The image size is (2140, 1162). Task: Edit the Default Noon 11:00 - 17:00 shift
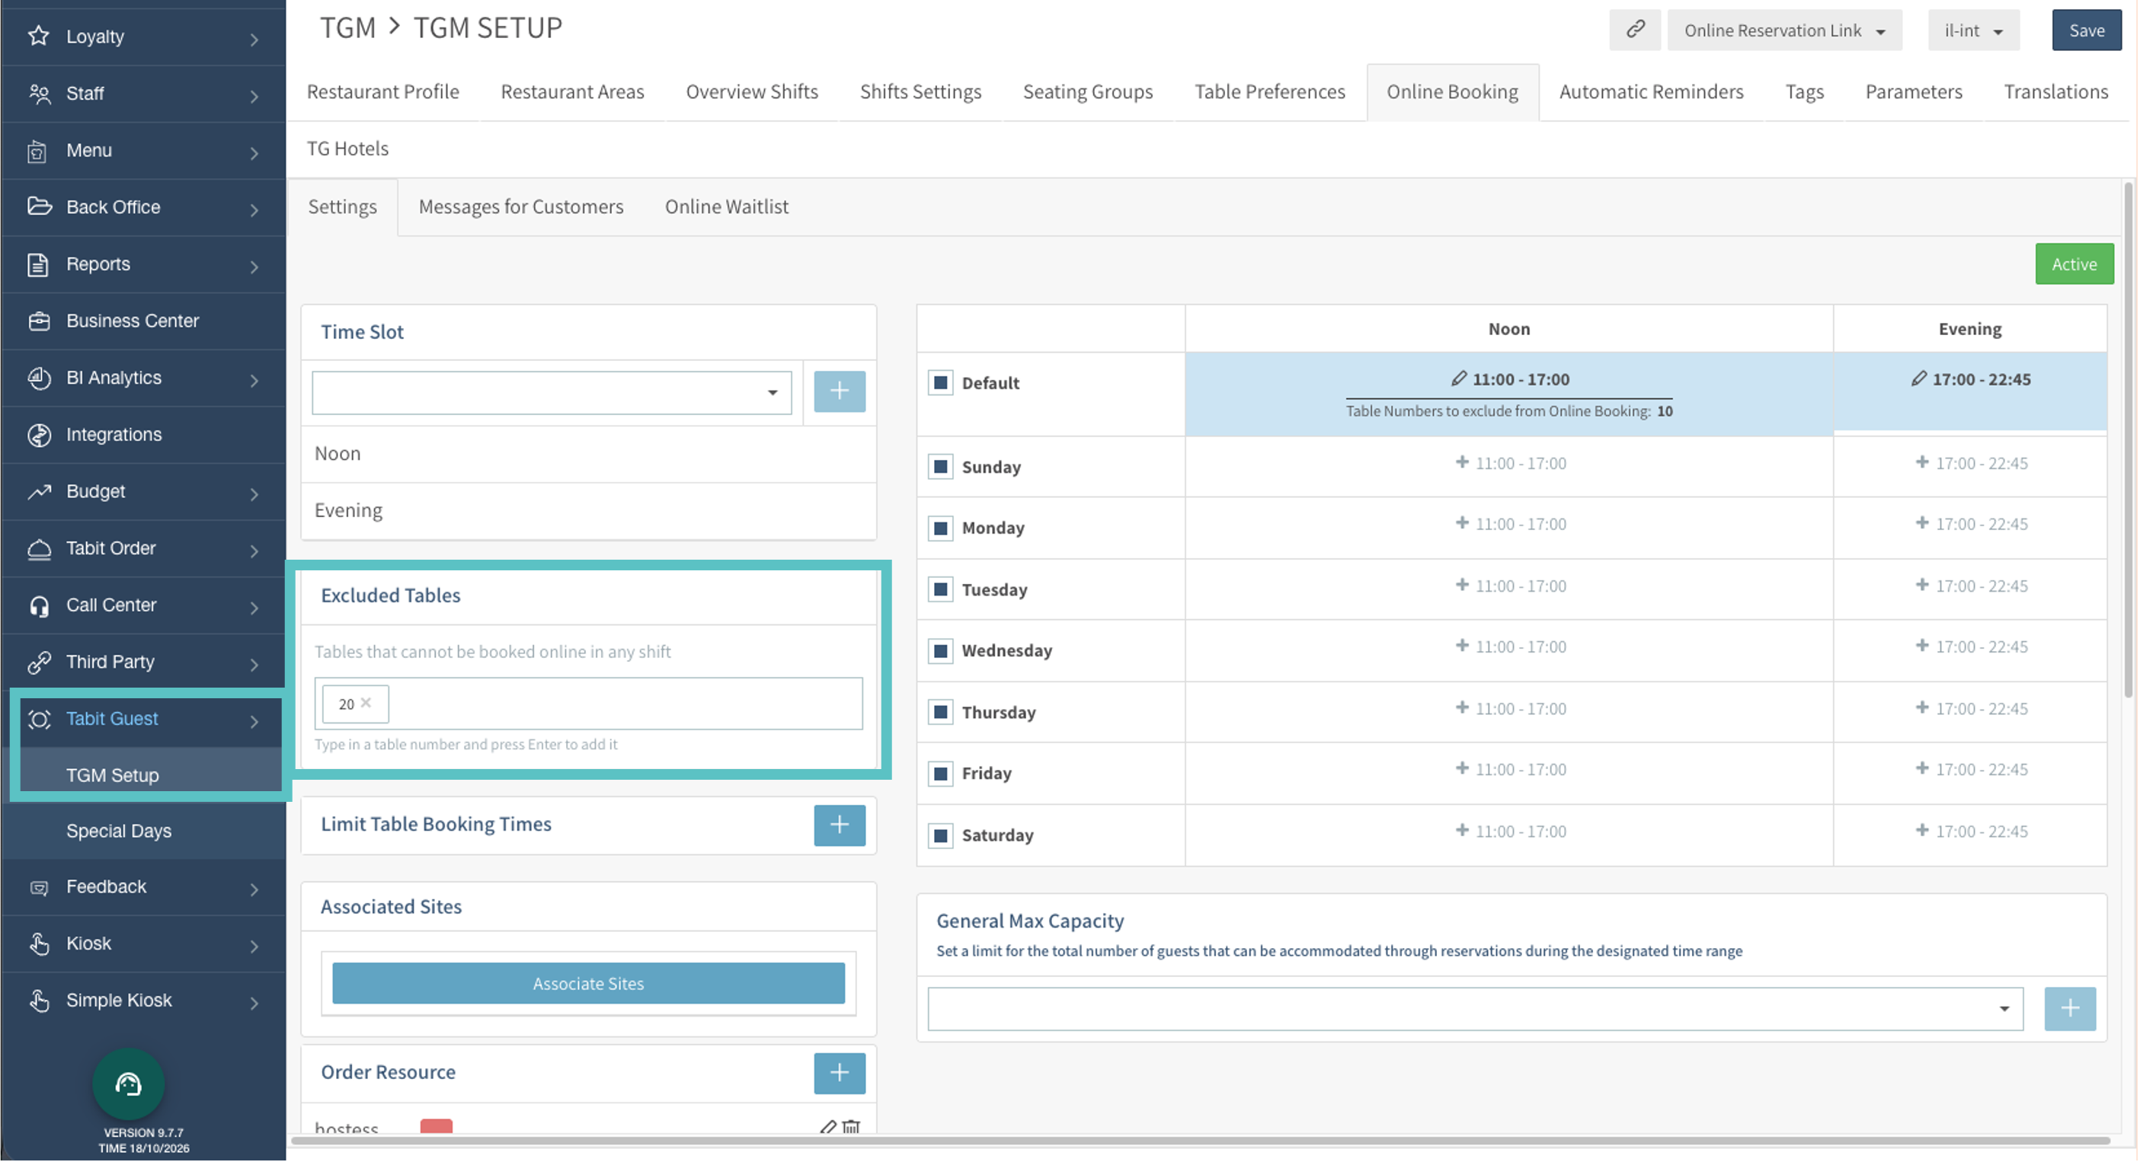pos(1458,378)
